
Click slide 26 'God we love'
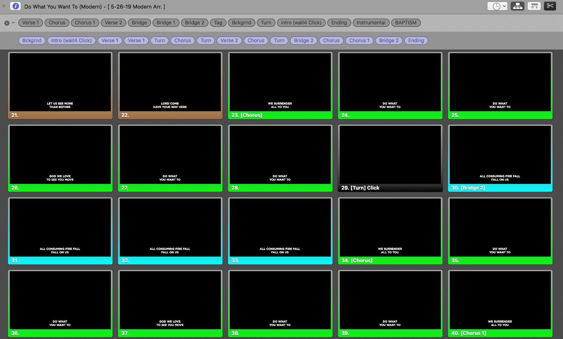tap(60, 158)
